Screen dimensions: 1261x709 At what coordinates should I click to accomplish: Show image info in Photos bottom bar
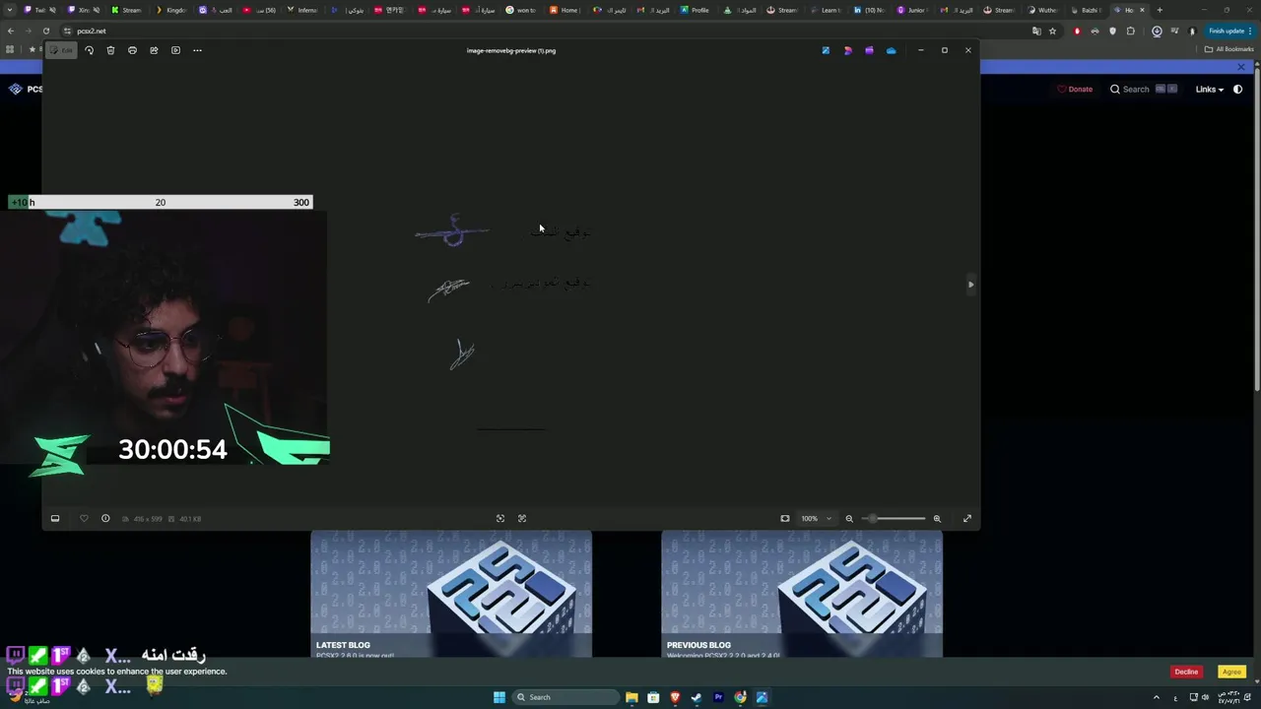pyautogui.click(x=105, y=518)
